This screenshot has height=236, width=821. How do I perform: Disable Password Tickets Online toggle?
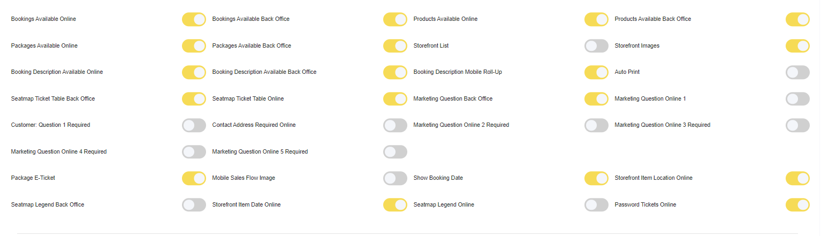pos(797,205)
